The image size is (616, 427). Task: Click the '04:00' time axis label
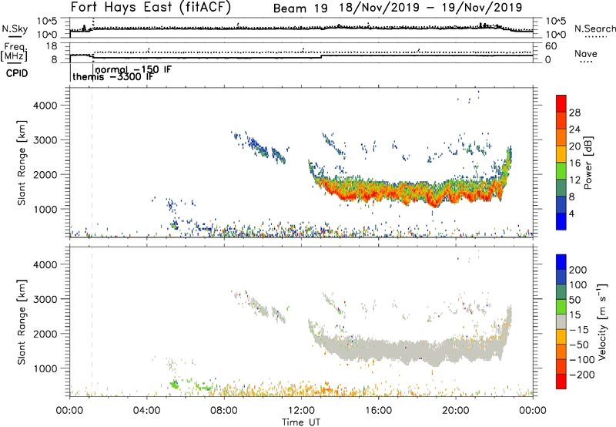[147, 411]
